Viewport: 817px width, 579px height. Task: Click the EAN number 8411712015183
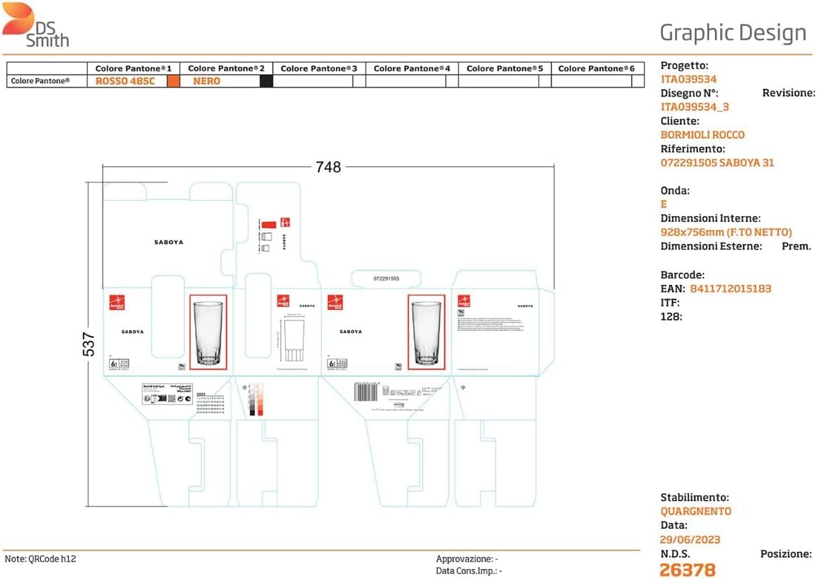[x=730, y=288]
